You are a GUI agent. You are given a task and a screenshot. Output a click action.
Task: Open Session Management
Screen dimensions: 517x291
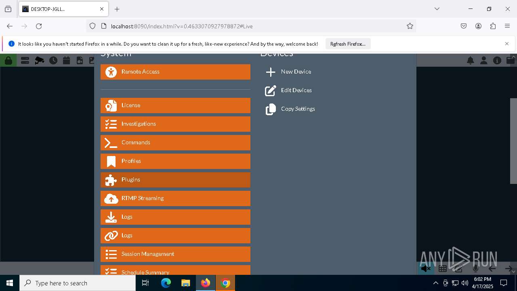pos(175,254)
